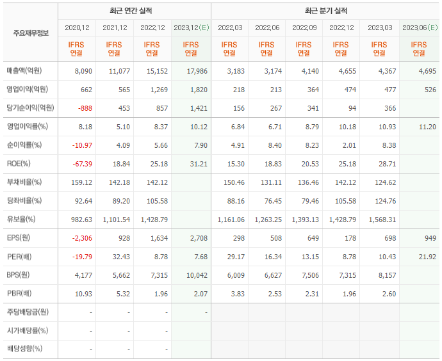This screenshot has width=442, height=361.
Task: Click the 2021.12 column header
Action: (115, 28)
